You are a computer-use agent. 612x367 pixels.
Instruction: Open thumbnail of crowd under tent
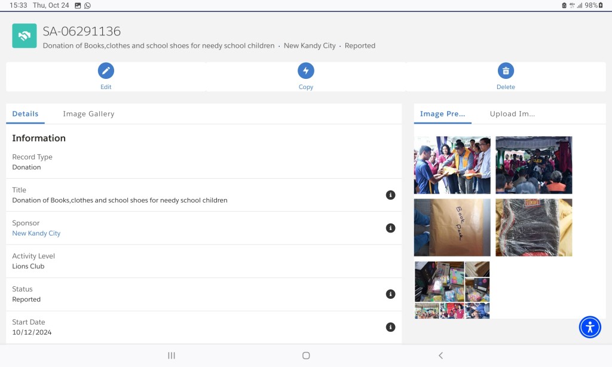(x=534, y=165)
